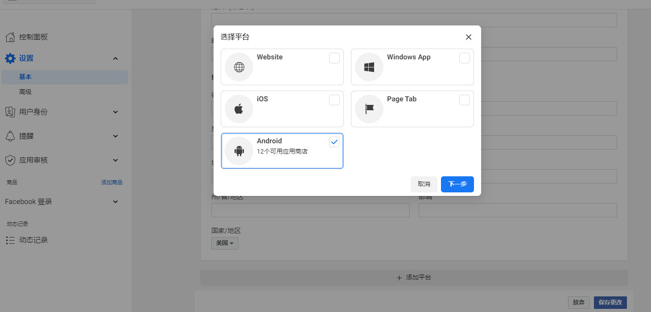Screen dimensions: 651x312
Task: Click the Android robot icon
Action: click(x=239, y=151)
